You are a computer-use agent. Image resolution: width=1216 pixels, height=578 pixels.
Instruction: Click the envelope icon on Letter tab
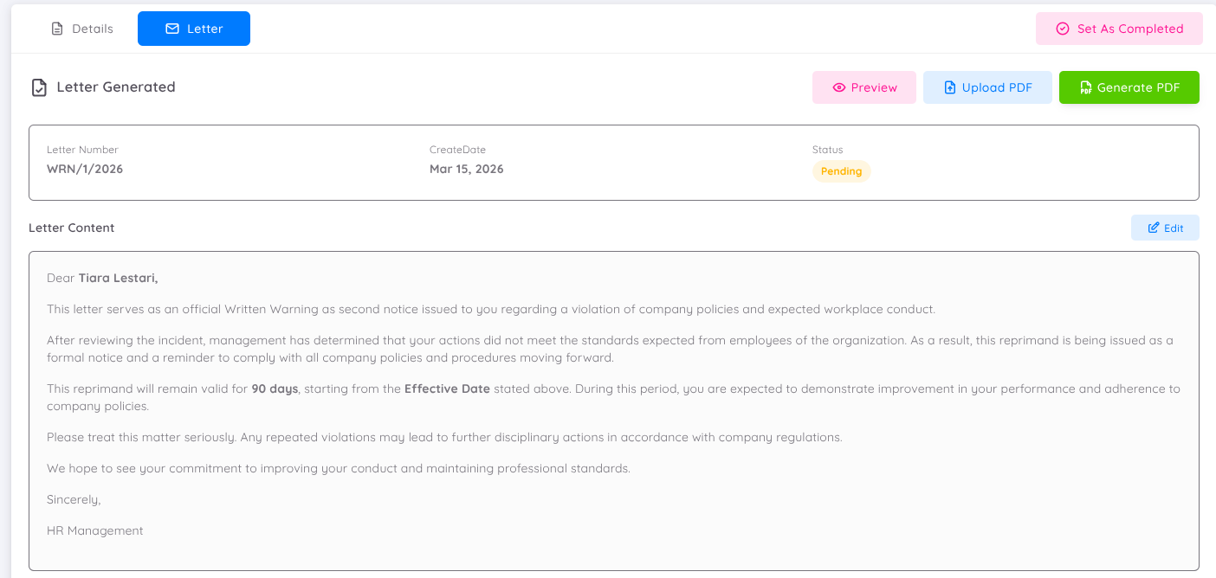[171, 29]
